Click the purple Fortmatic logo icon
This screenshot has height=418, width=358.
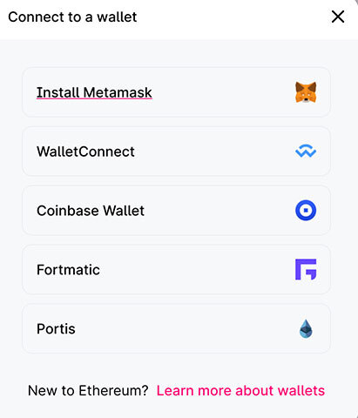306,269
